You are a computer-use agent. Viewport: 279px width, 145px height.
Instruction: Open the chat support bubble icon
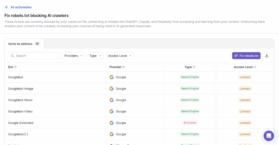click(x=269, y=136)
